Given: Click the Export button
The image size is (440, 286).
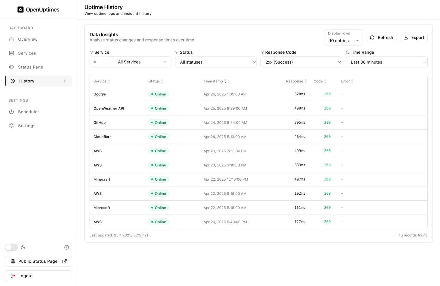Looking at the screenshot, I should (414, 37).
